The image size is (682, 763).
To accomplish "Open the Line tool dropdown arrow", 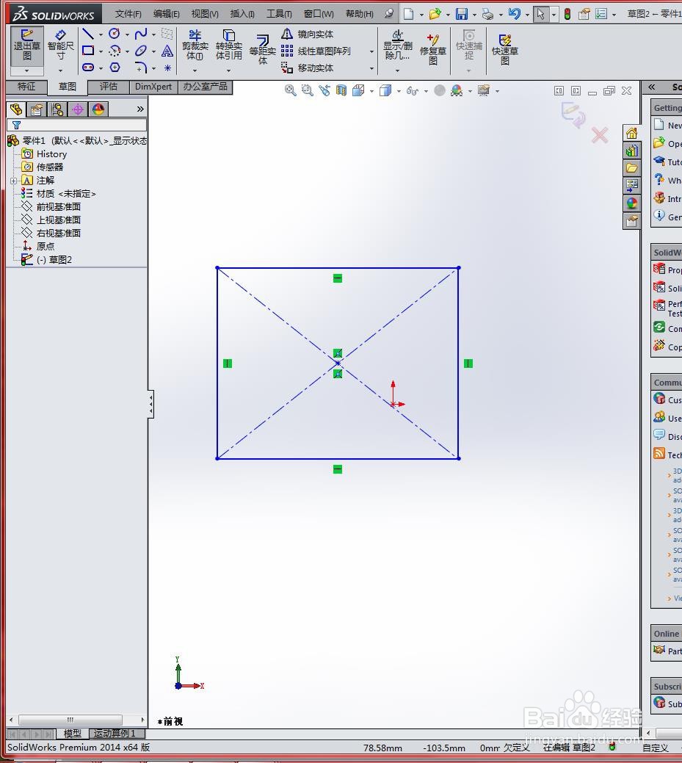I will [x=101, y=35].
